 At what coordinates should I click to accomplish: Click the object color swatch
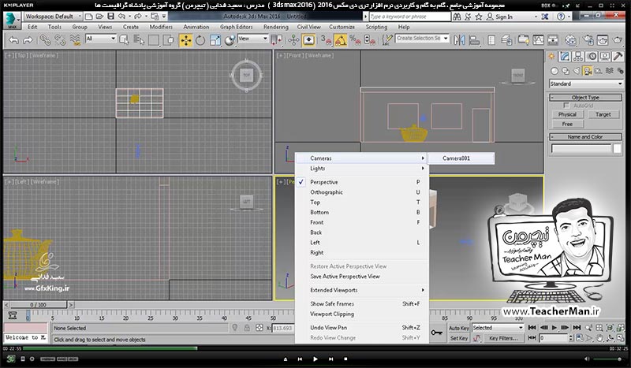pyautogui.click(x=617, y=148)
